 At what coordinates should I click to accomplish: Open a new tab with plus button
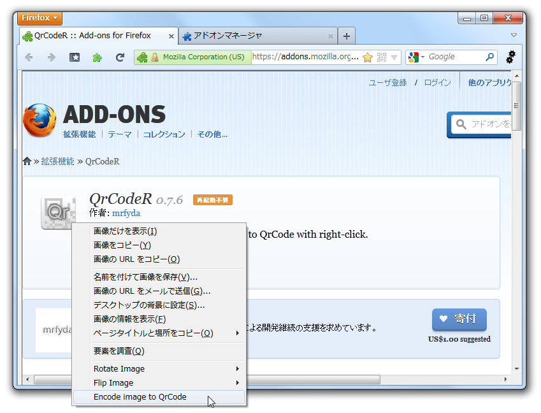347,36
